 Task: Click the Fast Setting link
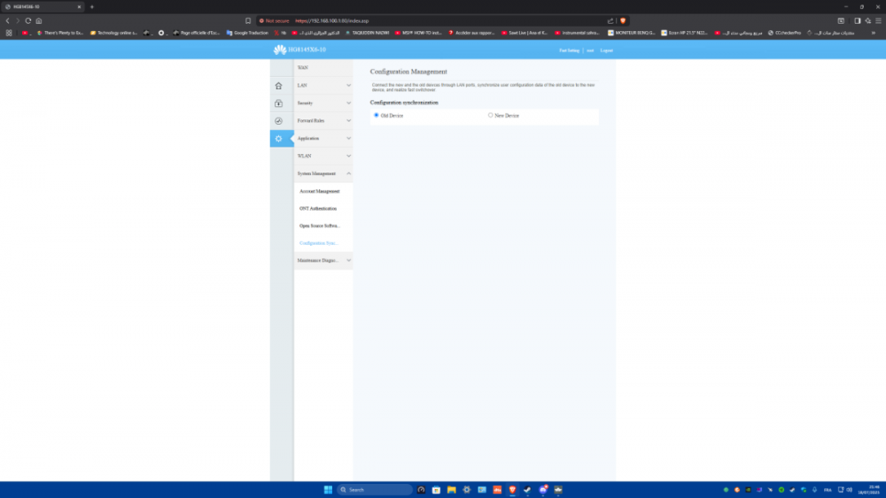[569, 50]
